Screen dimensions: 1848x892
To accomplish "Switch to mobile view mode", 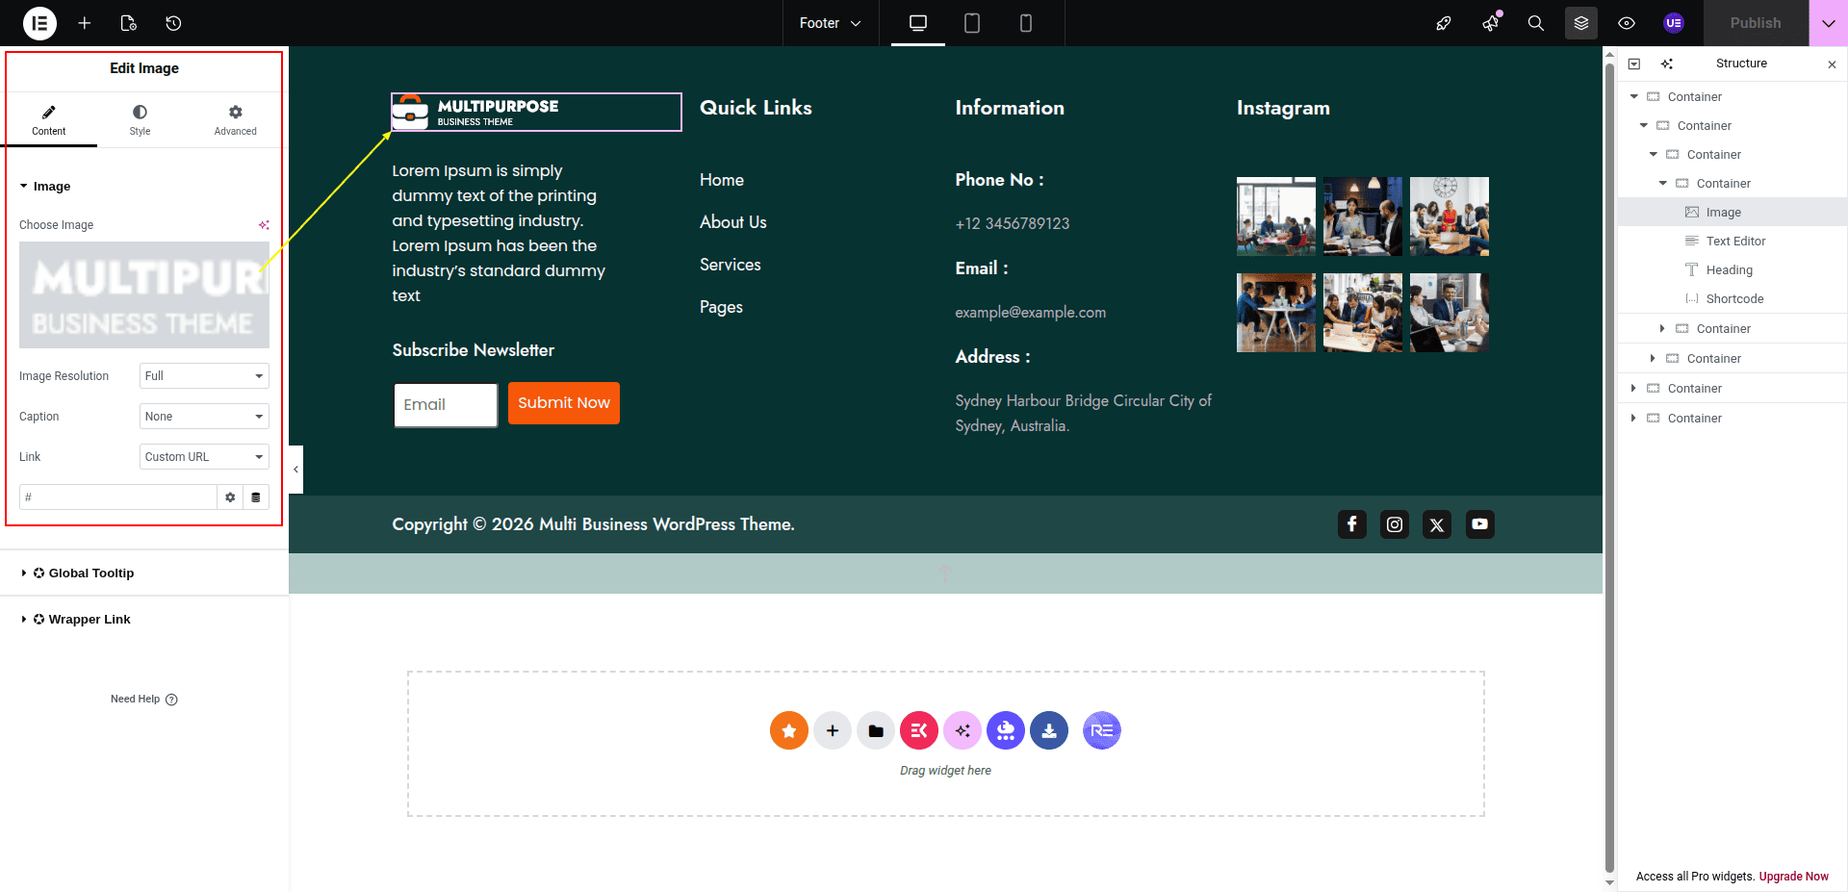I will [1026, 23].
